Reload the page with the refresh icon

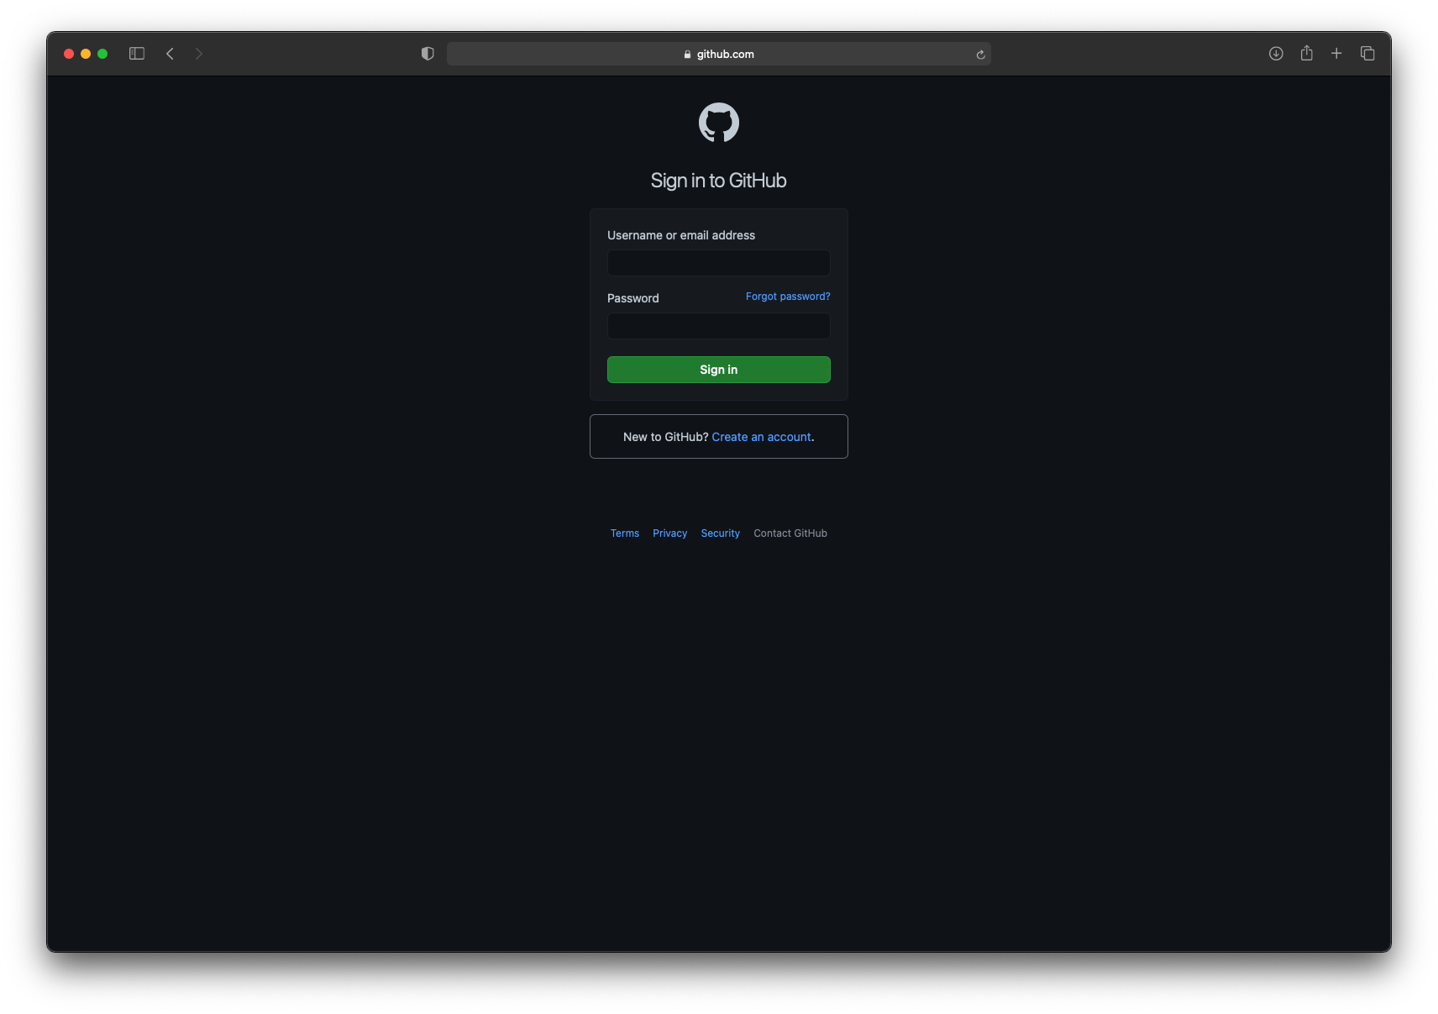[980, 55]
